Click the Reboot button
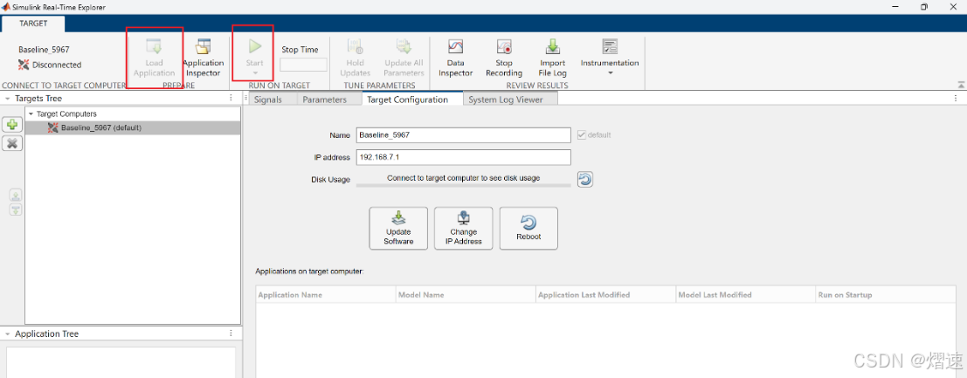 click(528, 228)
